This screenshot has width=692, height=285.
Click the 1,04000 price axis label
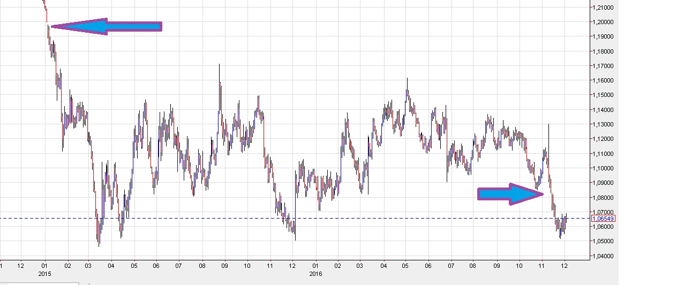[x=603, y=256]
